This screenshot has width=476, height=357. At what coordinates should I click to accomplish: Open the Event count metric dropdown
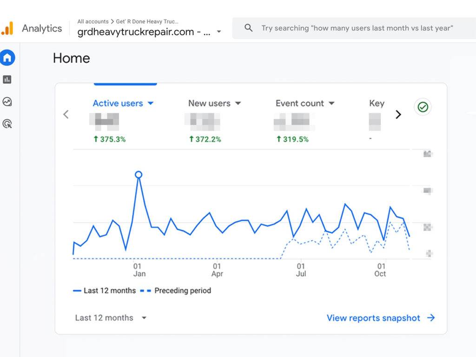click(x=331, y=103)
